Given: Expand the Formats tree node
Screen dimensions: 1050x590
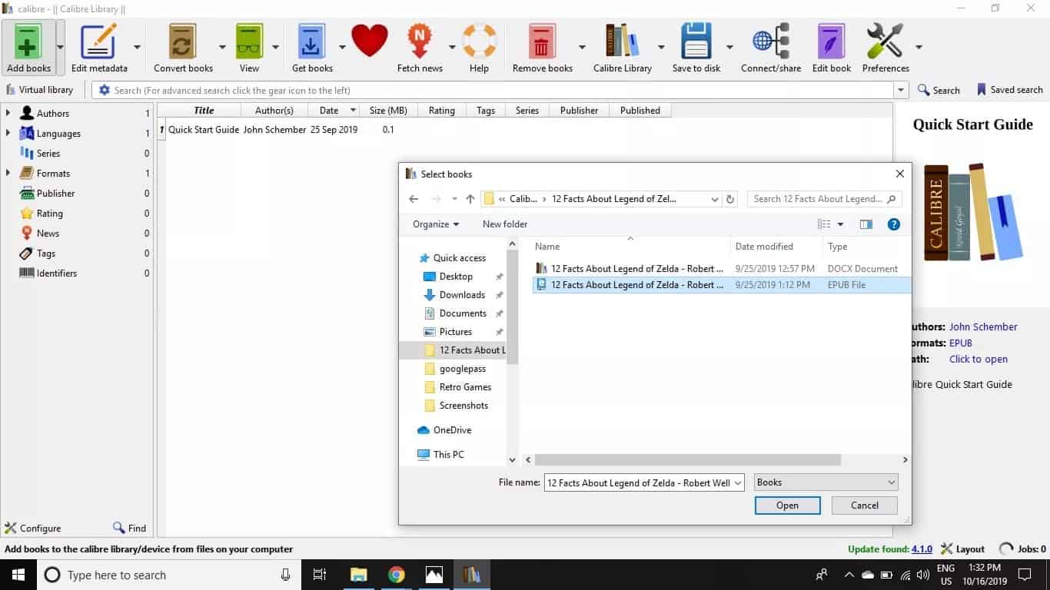Looking at the screenshot, I should coord(8,173).
